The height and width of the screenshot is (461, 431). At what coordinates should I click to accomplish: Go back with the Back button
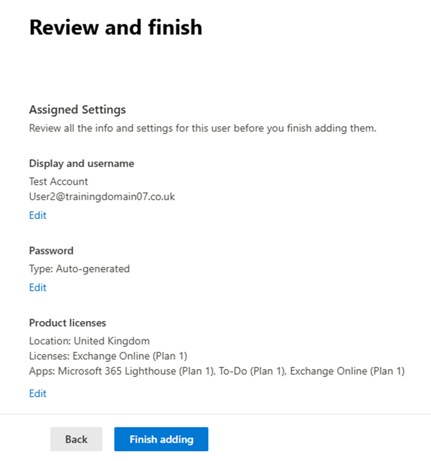coord(76,439)
